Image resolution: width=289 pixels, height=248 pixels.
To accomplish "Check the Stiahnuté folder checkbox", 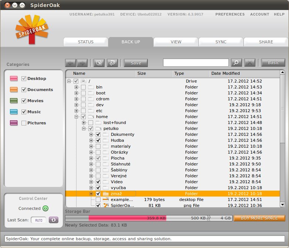I will point(98,164).
